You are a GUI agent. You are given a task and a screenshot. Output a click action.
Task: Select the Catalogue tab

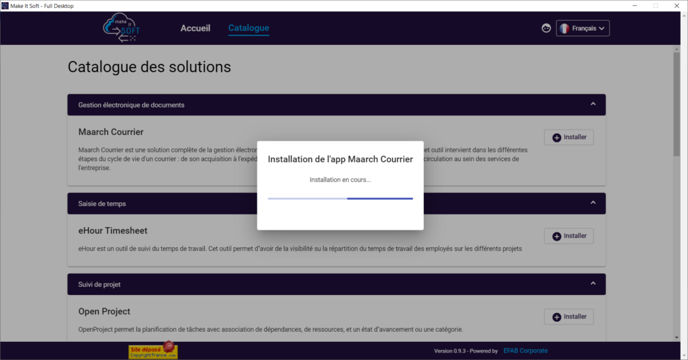249,28
